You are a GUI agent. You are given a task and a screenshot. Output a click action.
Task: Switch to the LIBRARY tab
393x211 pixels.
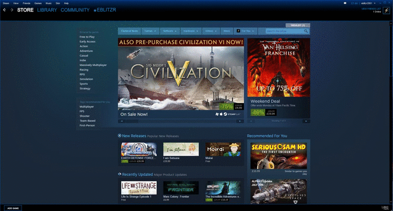[x=47, y=10]
